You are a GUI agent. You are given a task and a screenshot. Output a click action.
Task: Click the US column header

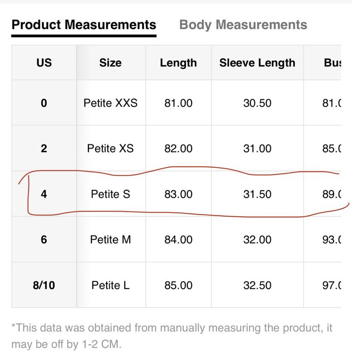click(44, 63)
